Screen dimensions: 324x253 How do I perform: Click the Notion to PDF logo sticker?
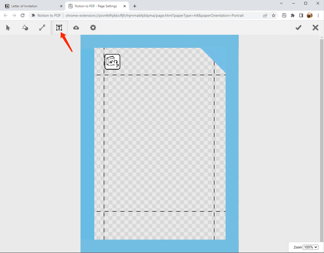(x=112, y=62)
